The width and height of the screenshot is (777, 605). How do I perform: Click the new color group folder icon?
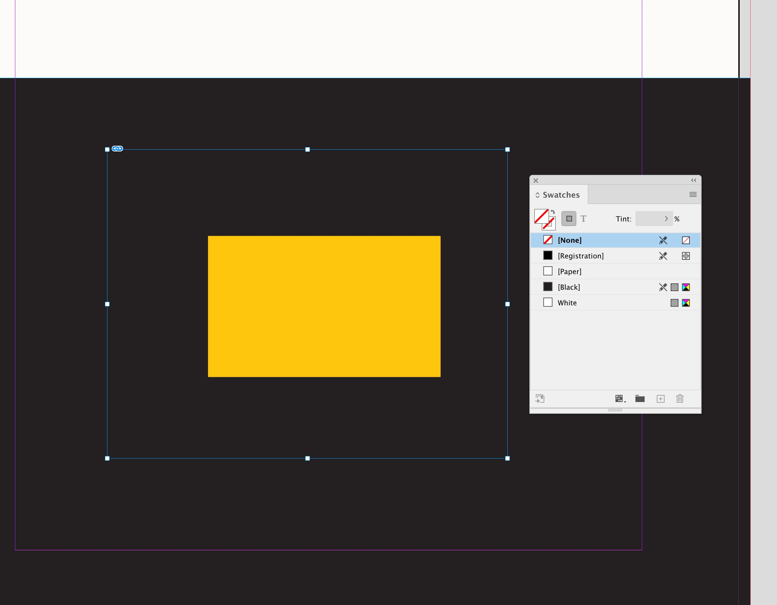(x=640, y=399)
